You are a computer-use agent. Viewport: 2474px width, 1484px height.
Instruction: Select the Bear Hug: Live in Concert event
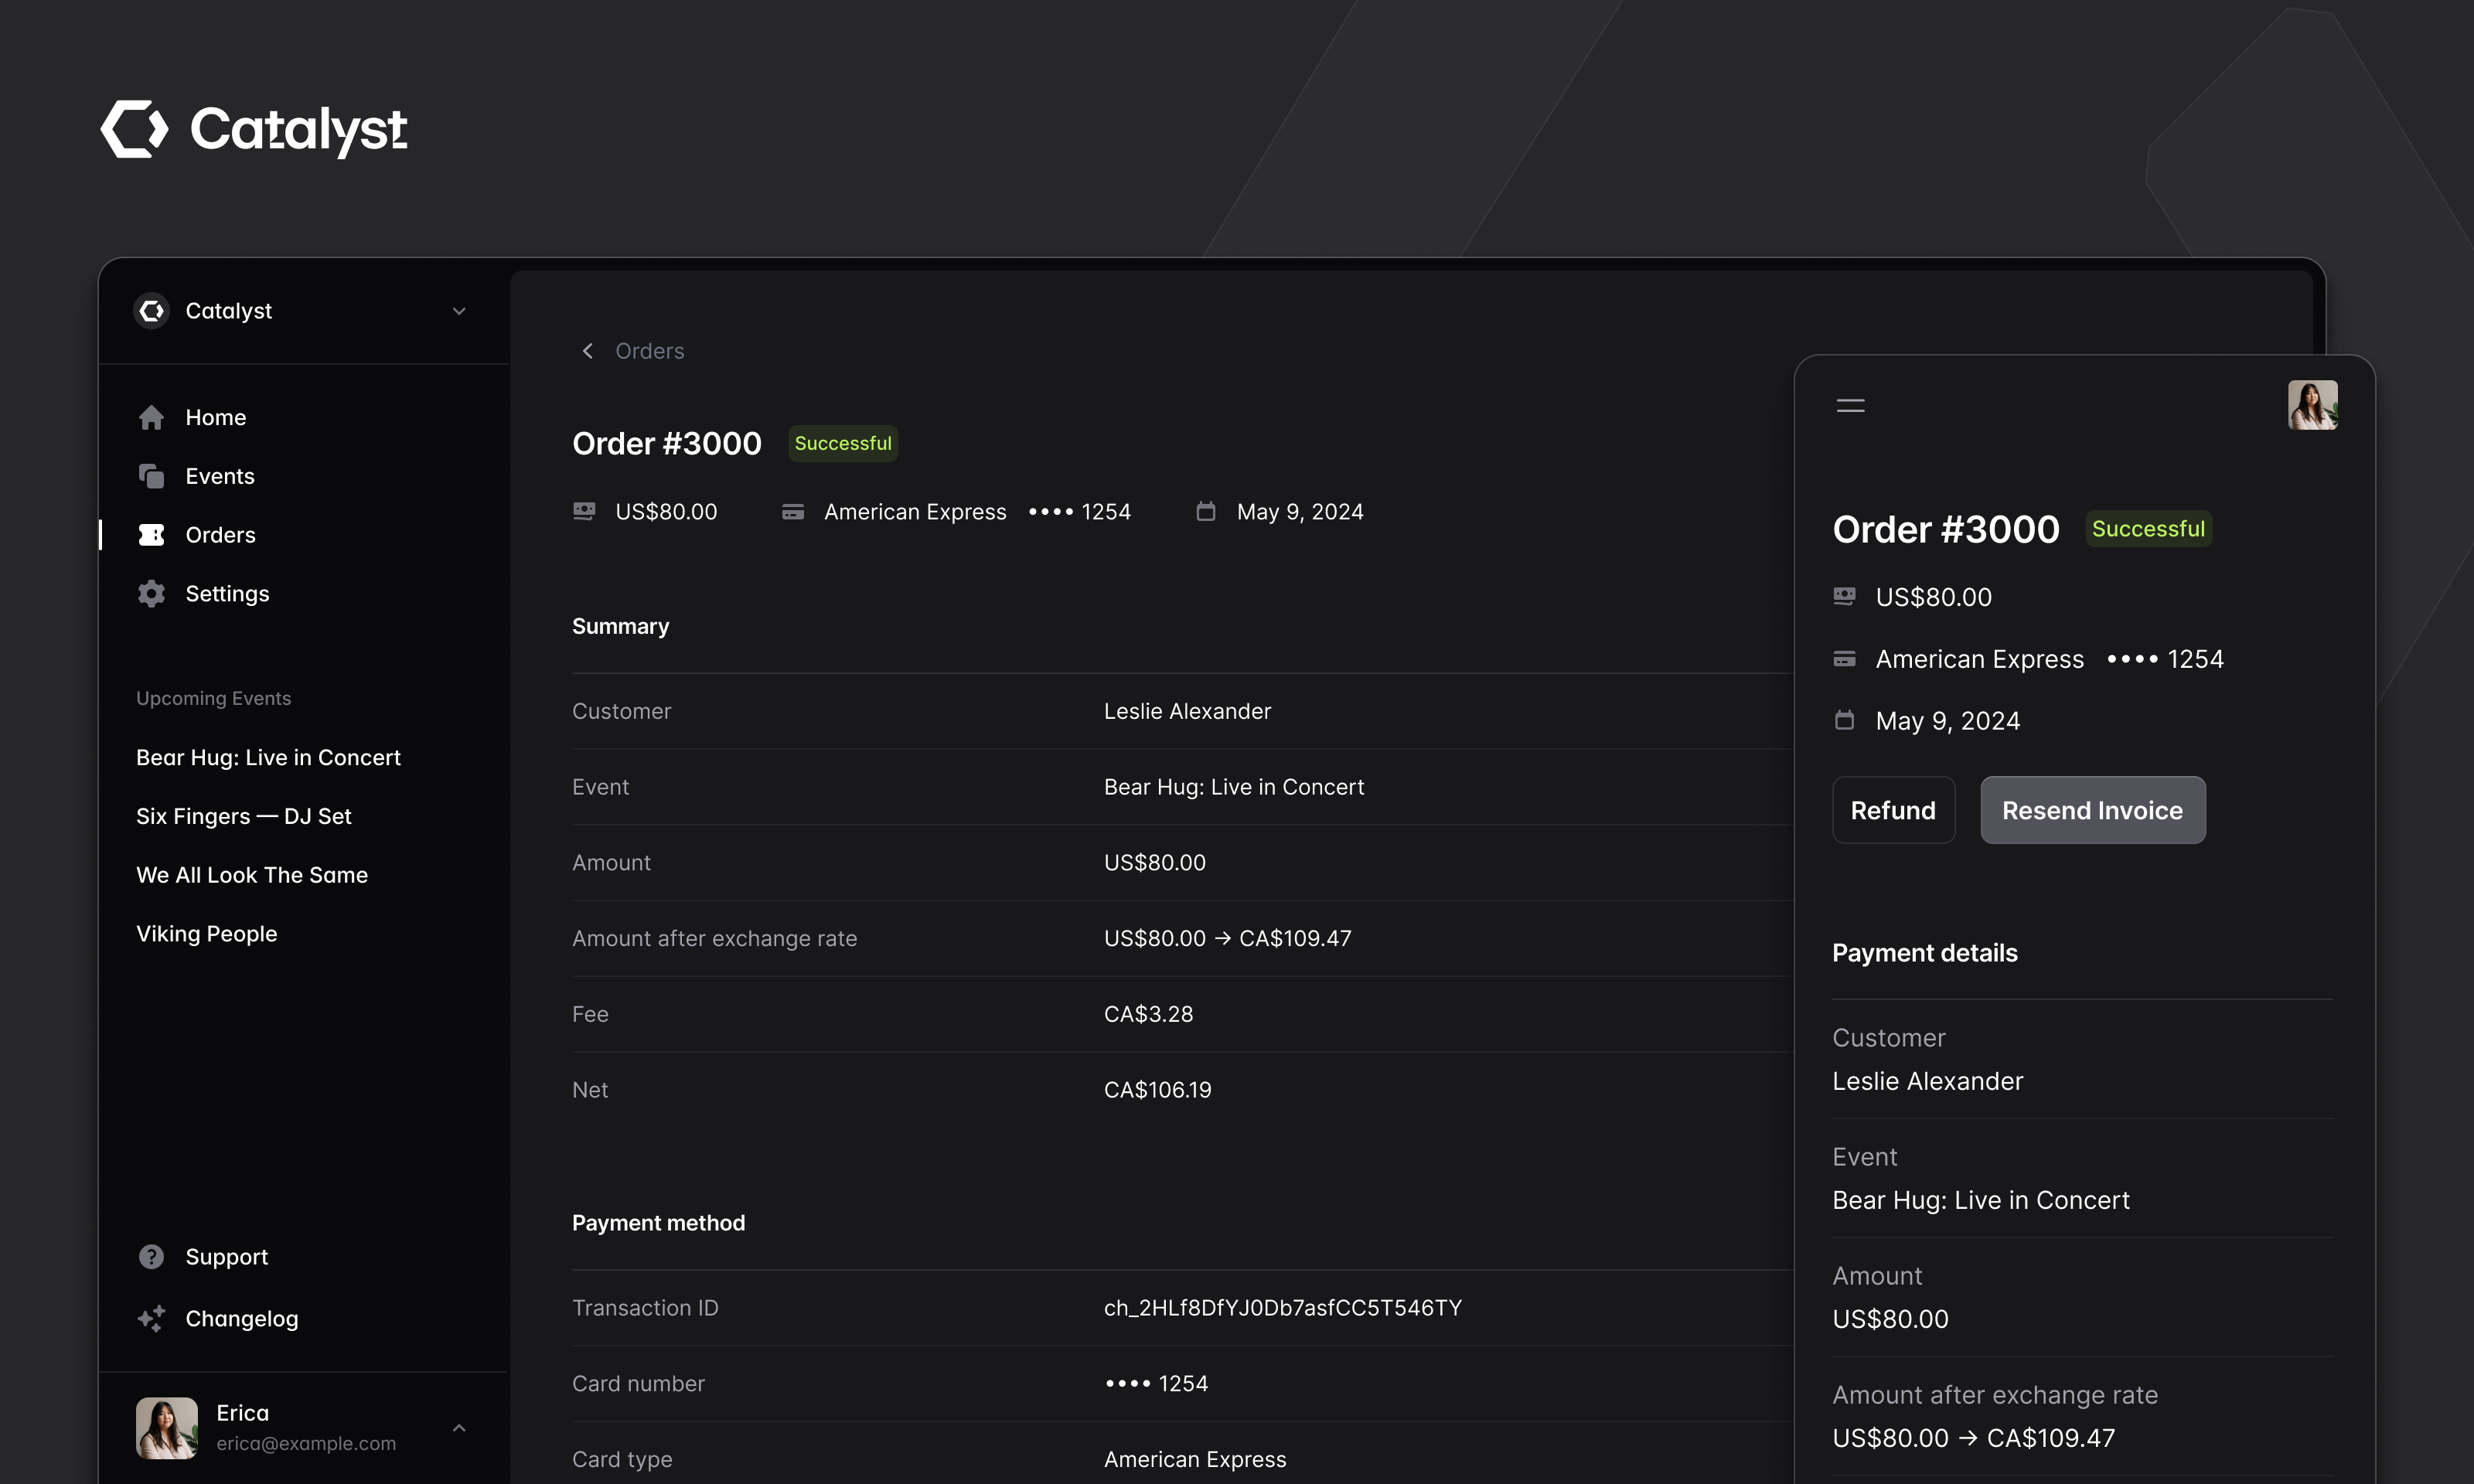coord(268,757)
